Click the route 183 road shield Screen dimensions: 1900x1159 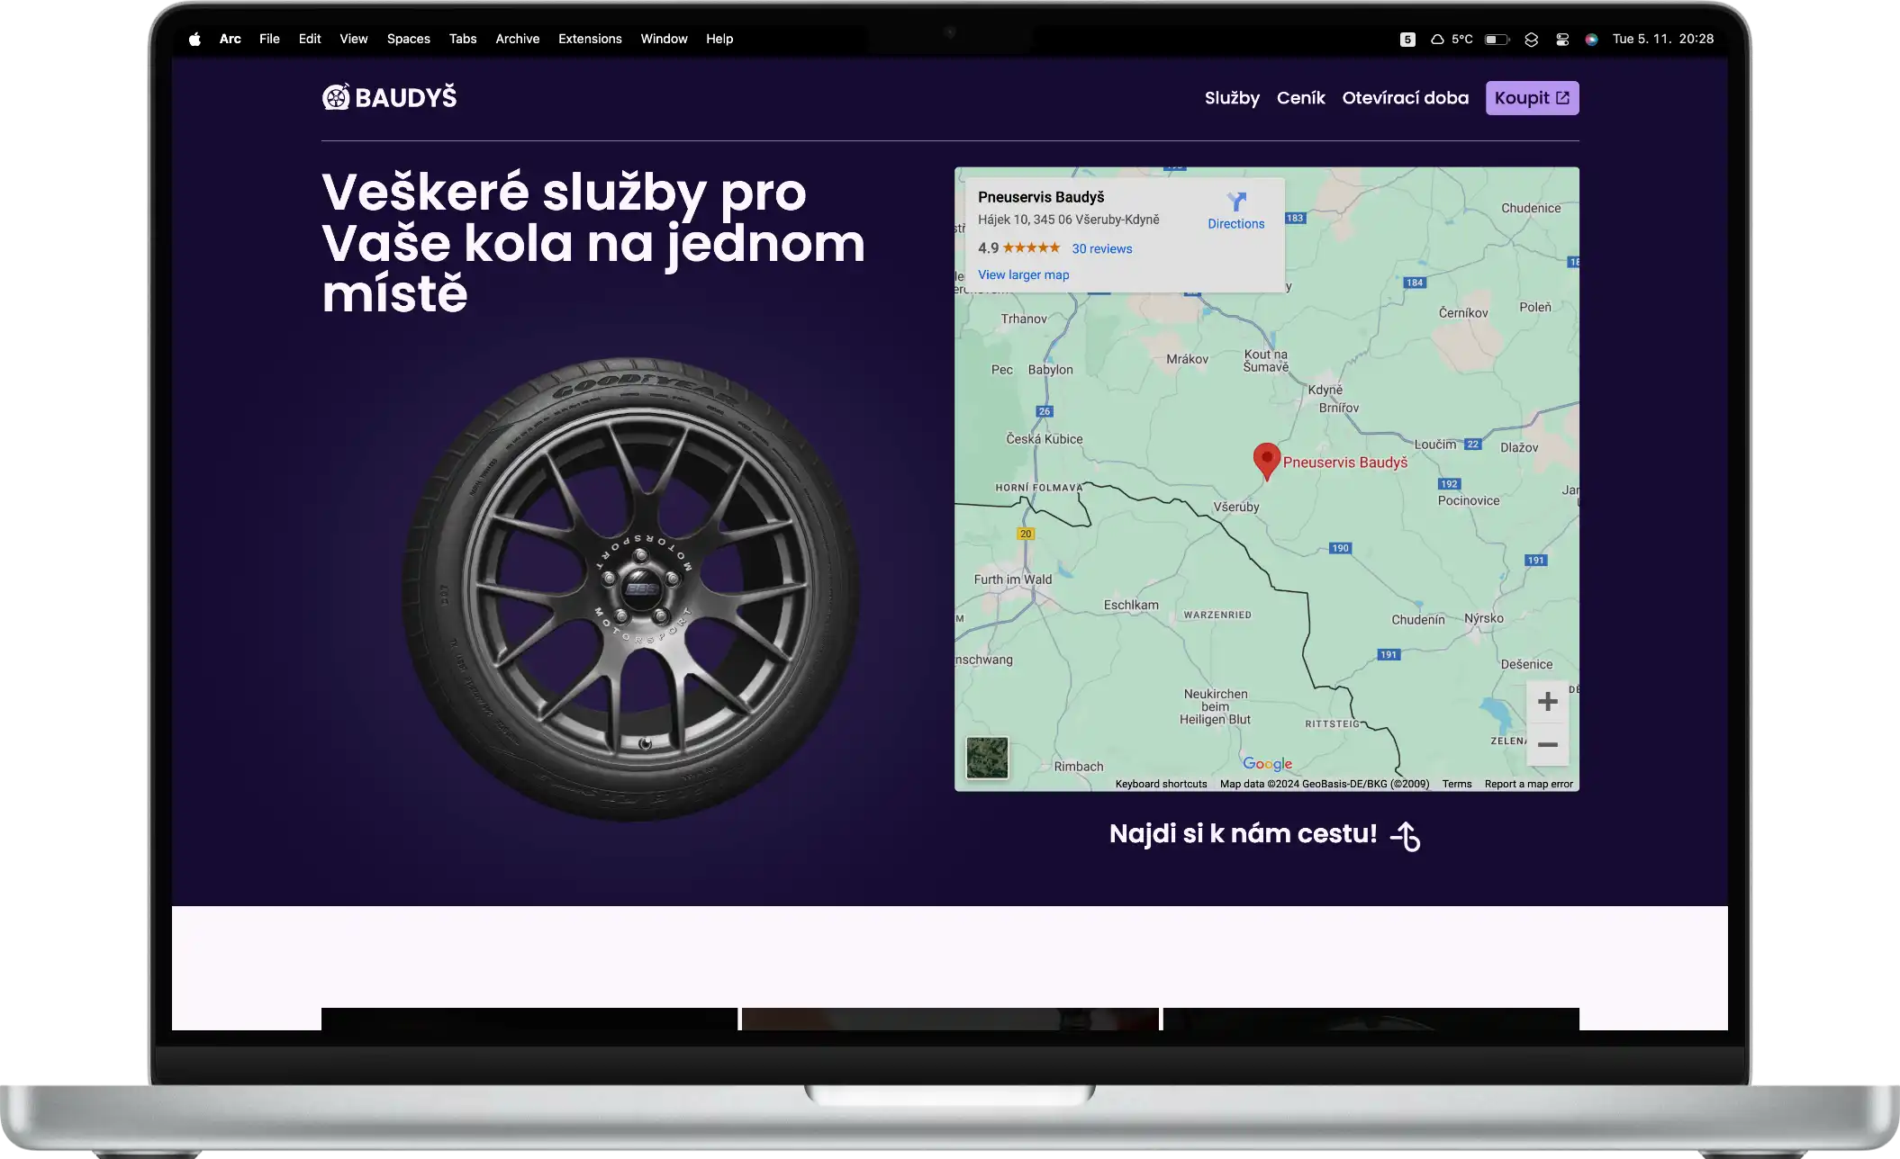(1295, 218)
